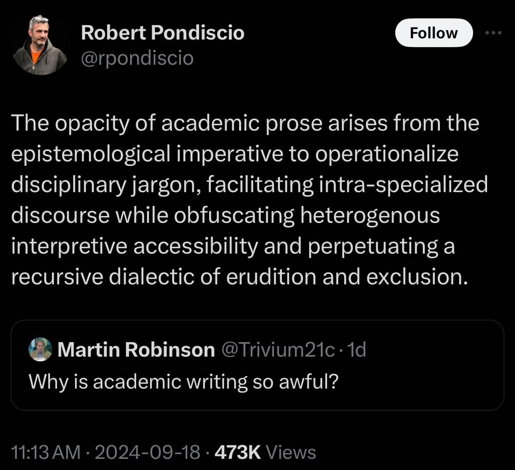Open the three-dot more options menu
Viewport: 515px width, 470px height.
point(493,33)
